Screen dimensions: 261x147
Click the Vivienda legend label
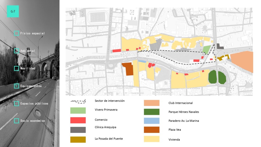(174, 140)
